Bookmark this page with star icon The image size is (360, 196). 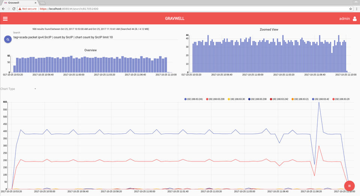351,9
